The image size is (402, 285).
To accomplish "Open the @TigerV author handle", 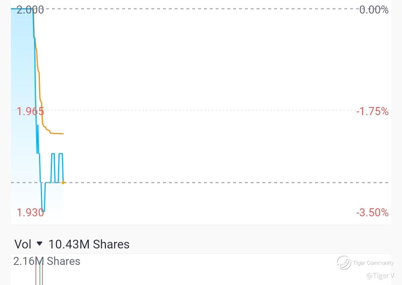I will click(380, 276).
